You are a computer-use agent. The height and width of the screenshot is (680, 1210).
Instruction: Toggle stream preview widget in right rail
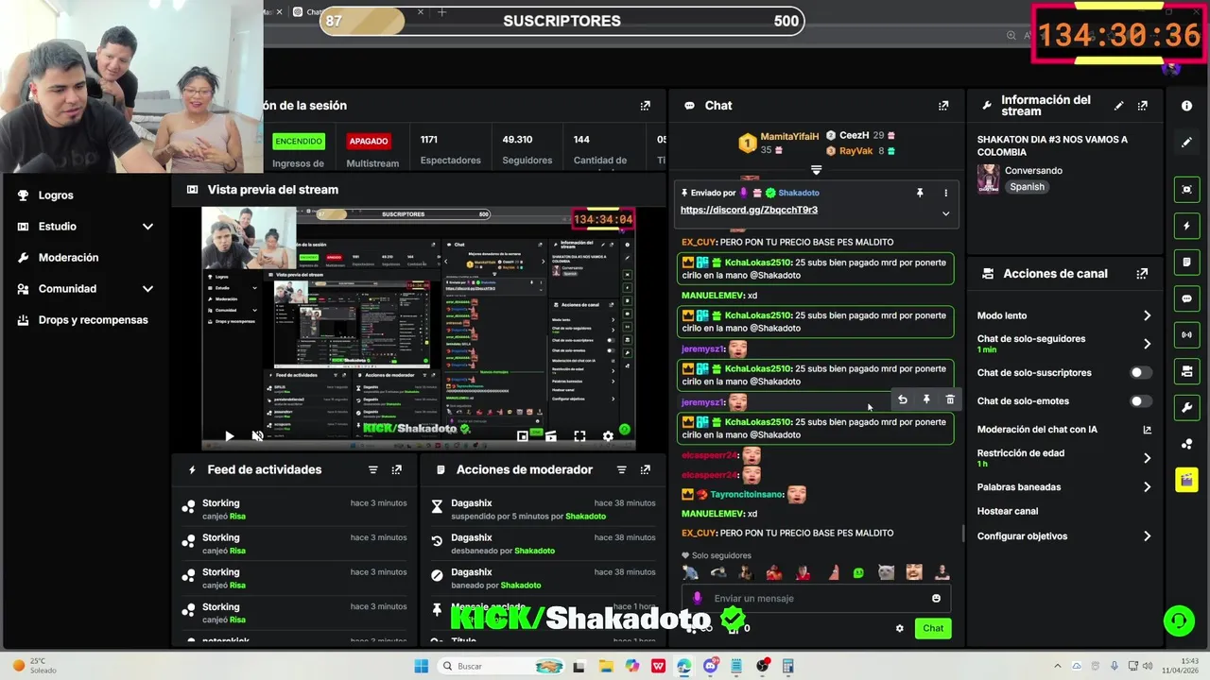(x=1186, y=190)
